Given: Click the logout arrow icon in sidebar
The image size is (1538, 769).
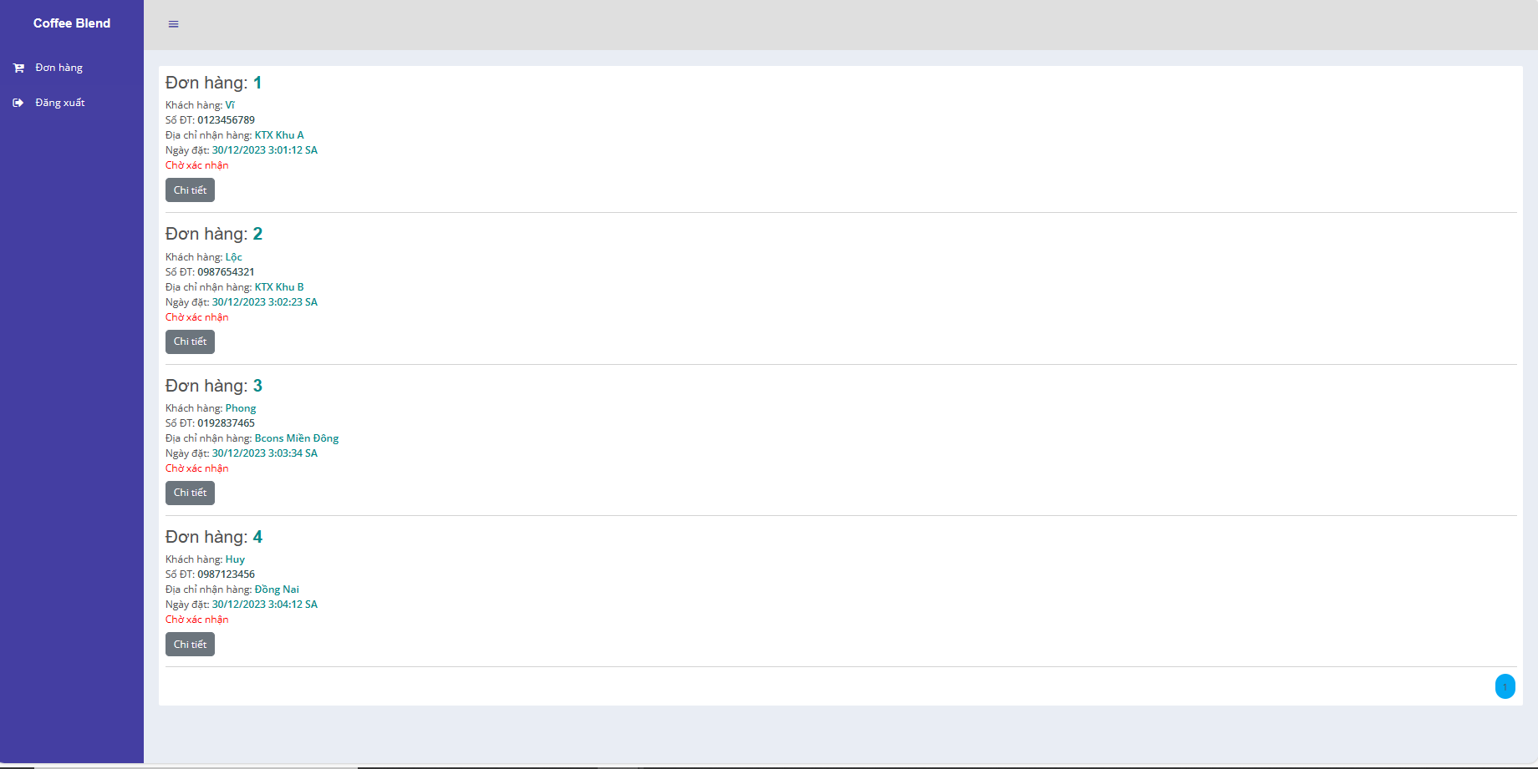Looking at the screenshot, I should [18, 103].
